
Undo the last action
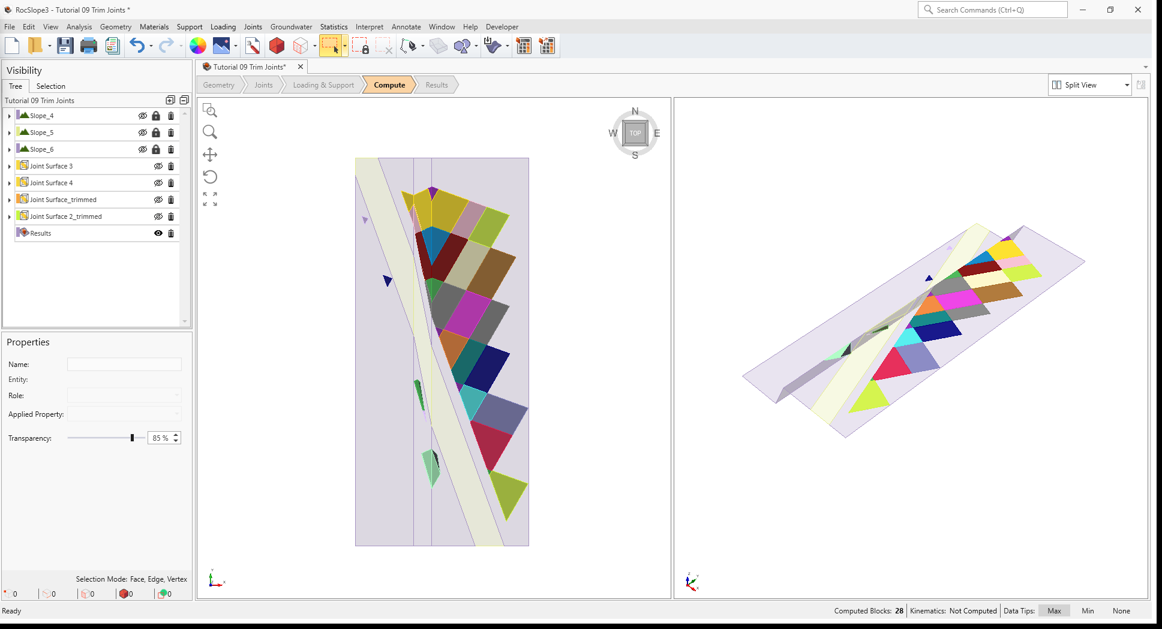137,46
